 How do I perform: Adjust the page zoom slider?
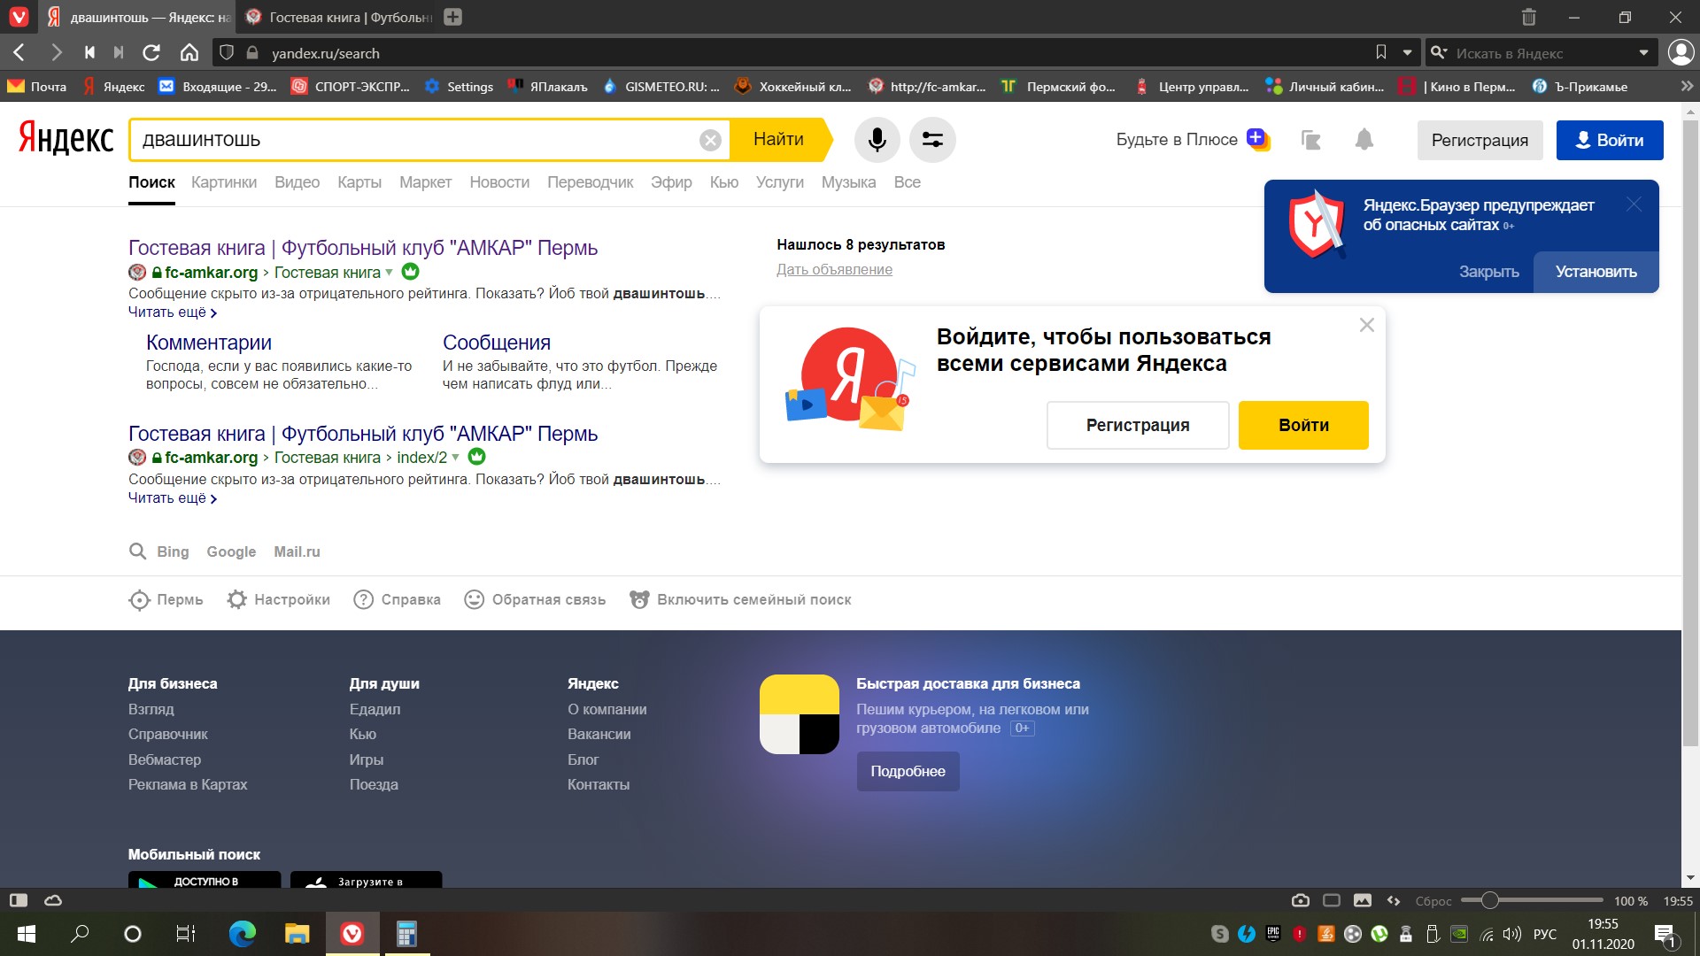1490,900
